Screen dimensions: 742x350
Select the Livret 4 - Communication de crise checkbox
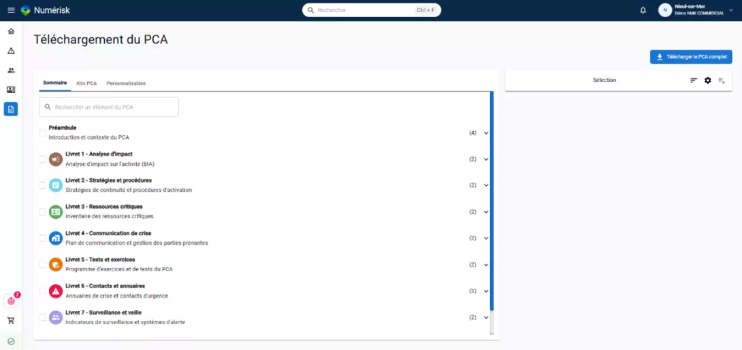point(43,239)
